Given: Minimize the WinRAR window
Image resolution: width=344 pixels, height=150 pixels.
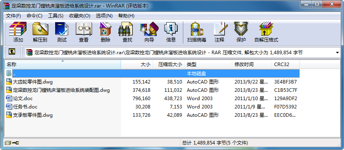Looking at the screenshot, I should (x=306, y=4).
